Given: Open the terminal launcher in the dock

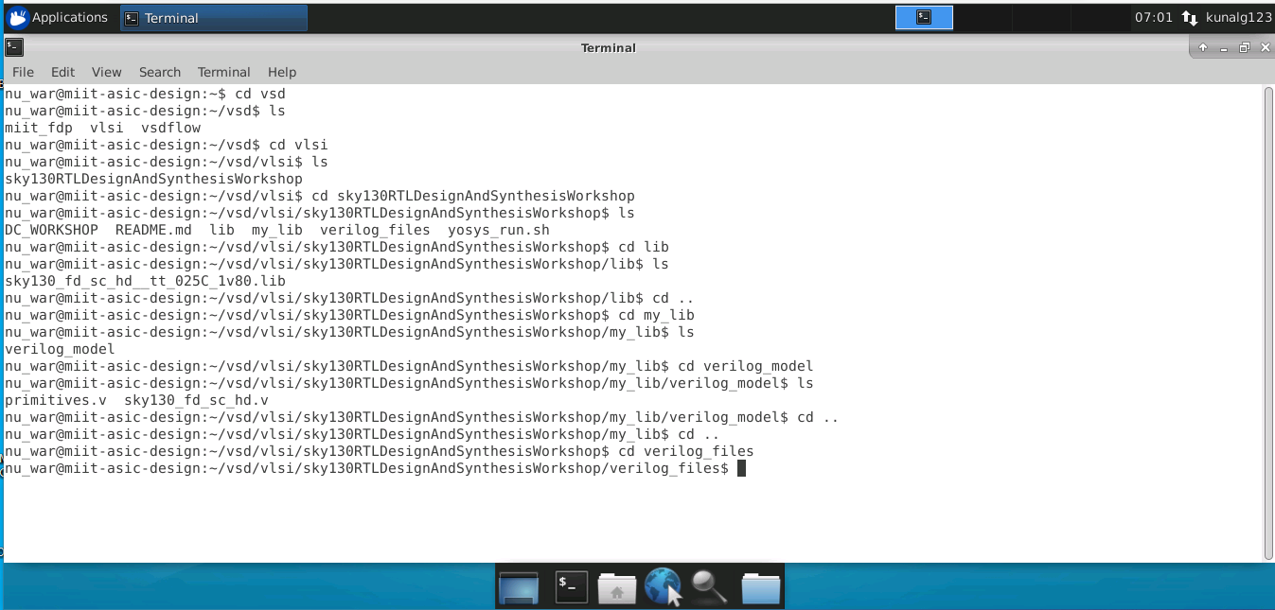Looking at the screenshot, I should (568, 586).
